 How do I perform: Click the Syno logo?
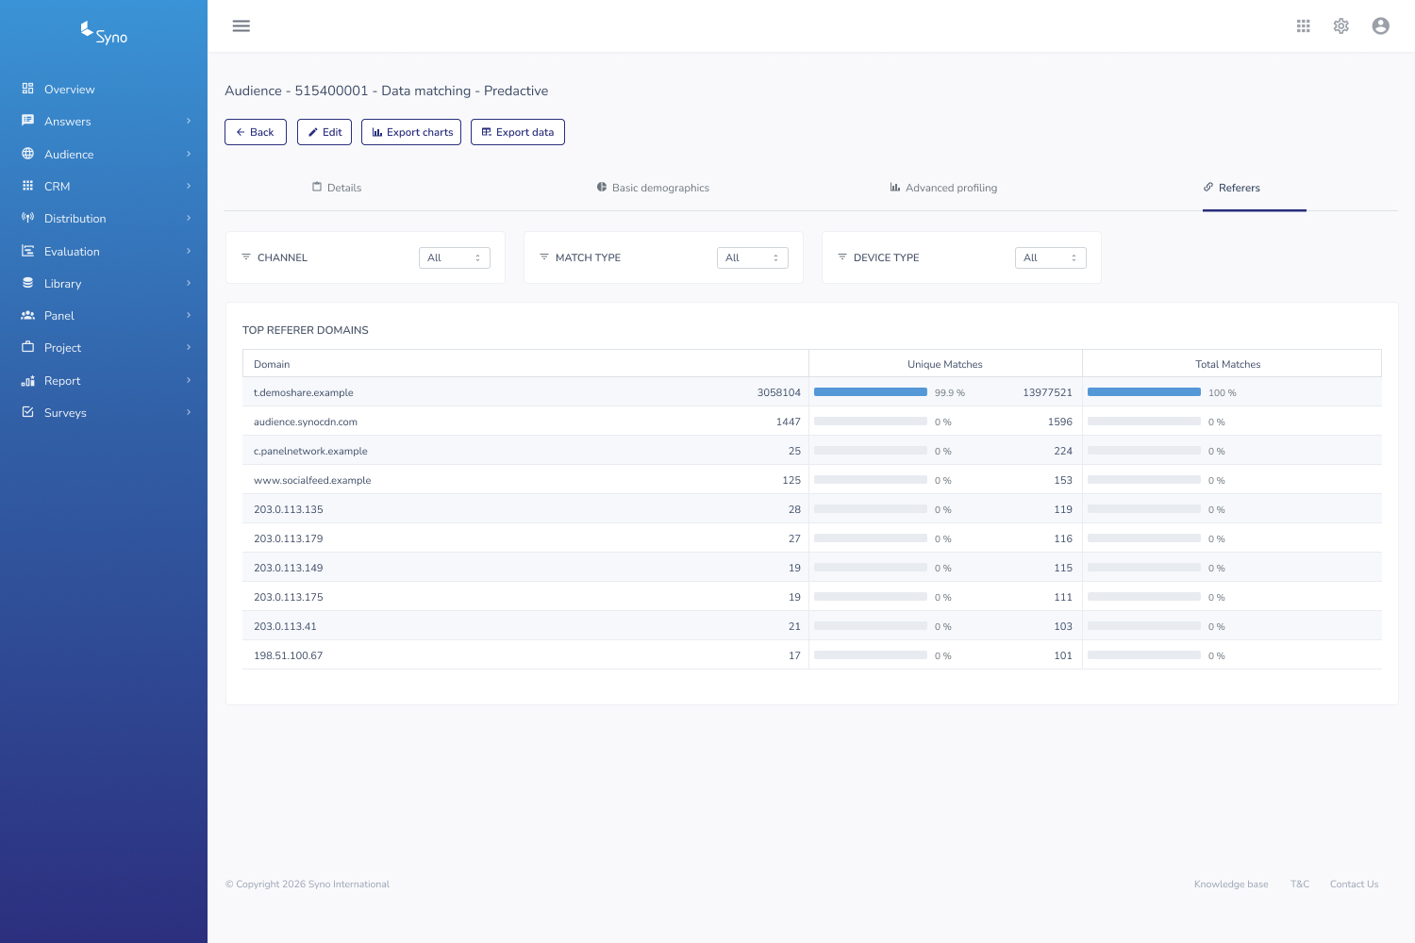click(104, 33)
